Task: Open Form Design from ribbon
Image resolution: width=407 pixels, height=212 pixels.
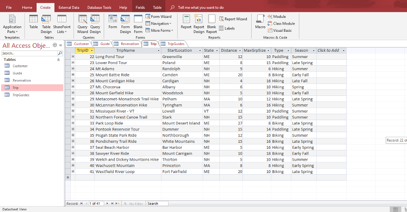Action: coord(125,24)
